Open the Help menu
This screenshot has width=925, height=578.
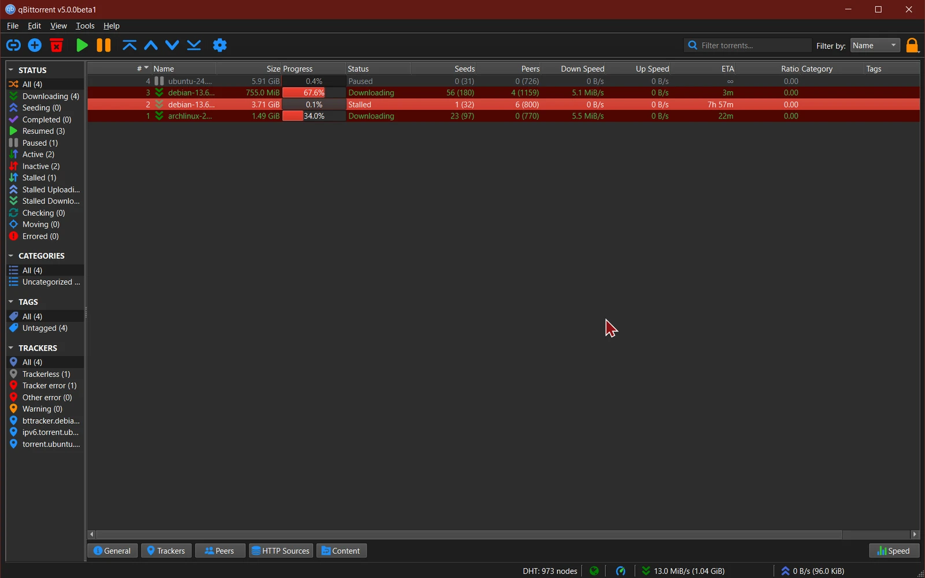click(x=112, y=26)
